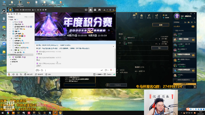Open the collection tab in LoL client
This screenshot has height=115, width=205.
(141, 16)
